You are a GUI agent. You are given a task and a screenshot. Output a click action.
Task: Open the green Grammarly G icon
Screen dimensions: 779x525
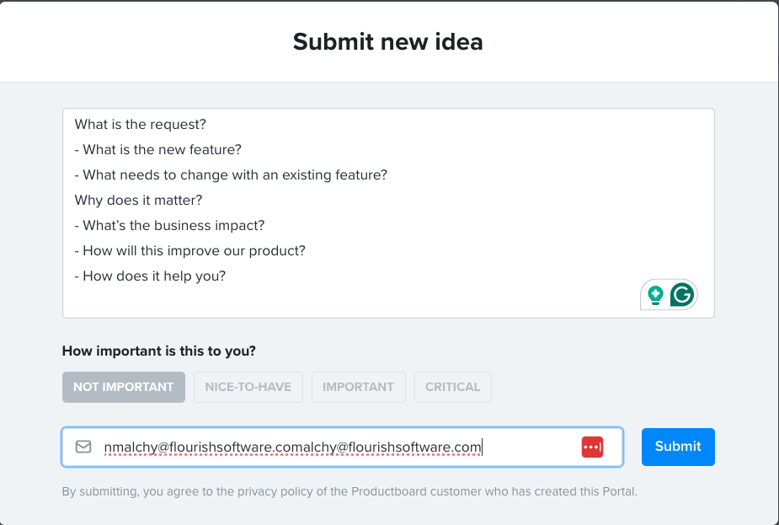pos(681,295)
